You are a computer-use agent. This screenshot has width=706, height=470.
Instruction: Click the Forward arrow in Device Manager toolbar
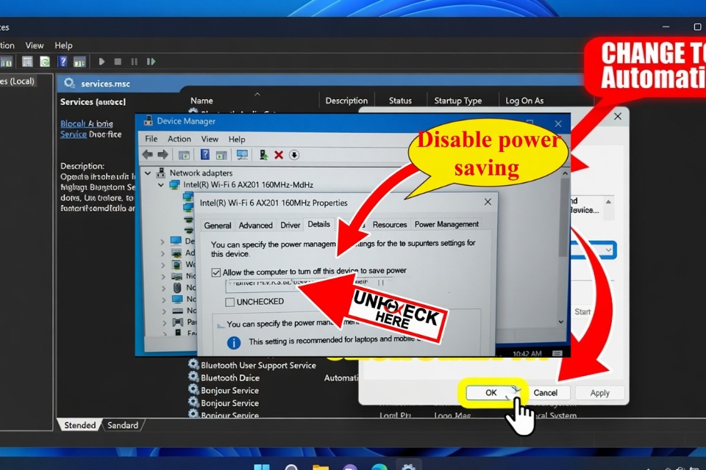click(x=163, y=155)
